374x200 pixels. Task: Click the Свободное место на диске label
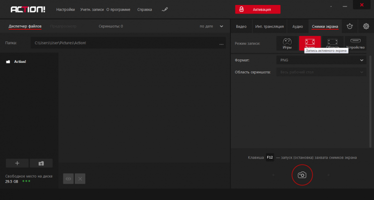(x=29, y=176)
